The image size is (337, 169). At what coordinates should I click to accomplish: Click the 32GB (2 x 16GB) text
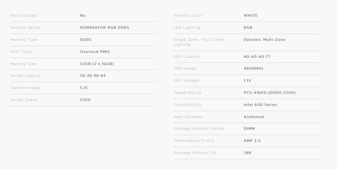(97, 64)
